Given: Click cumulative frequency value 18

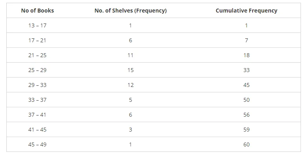Looking at the screenshot, I should click(246, 55).
